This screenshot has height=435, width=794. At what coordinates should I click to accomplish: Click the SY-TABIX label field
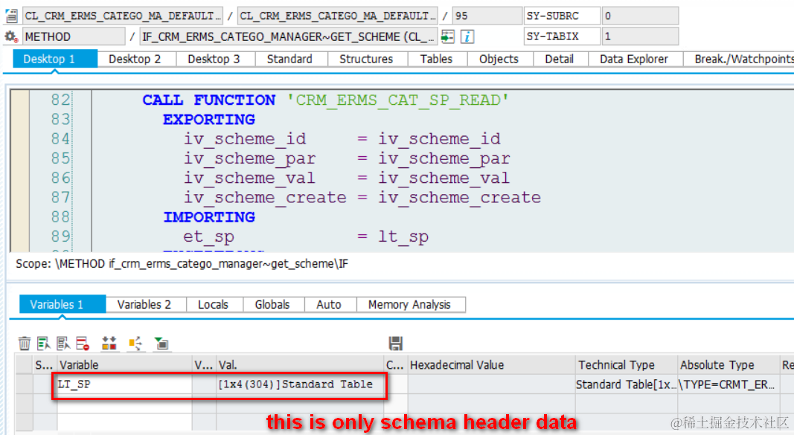pyautogui.click(x=562, y=36)
